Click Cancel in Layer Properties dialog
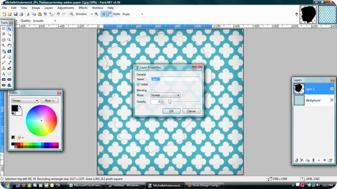 click(191, 111)
